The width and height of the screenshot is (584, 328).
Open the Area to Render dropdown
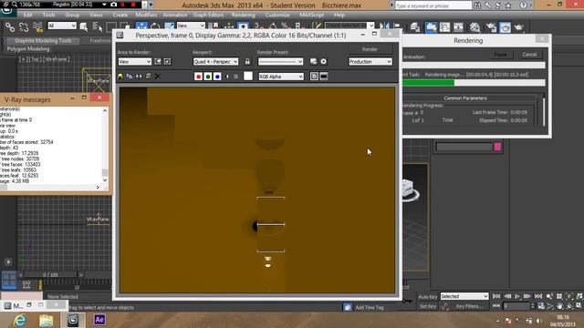click(134, 62)
